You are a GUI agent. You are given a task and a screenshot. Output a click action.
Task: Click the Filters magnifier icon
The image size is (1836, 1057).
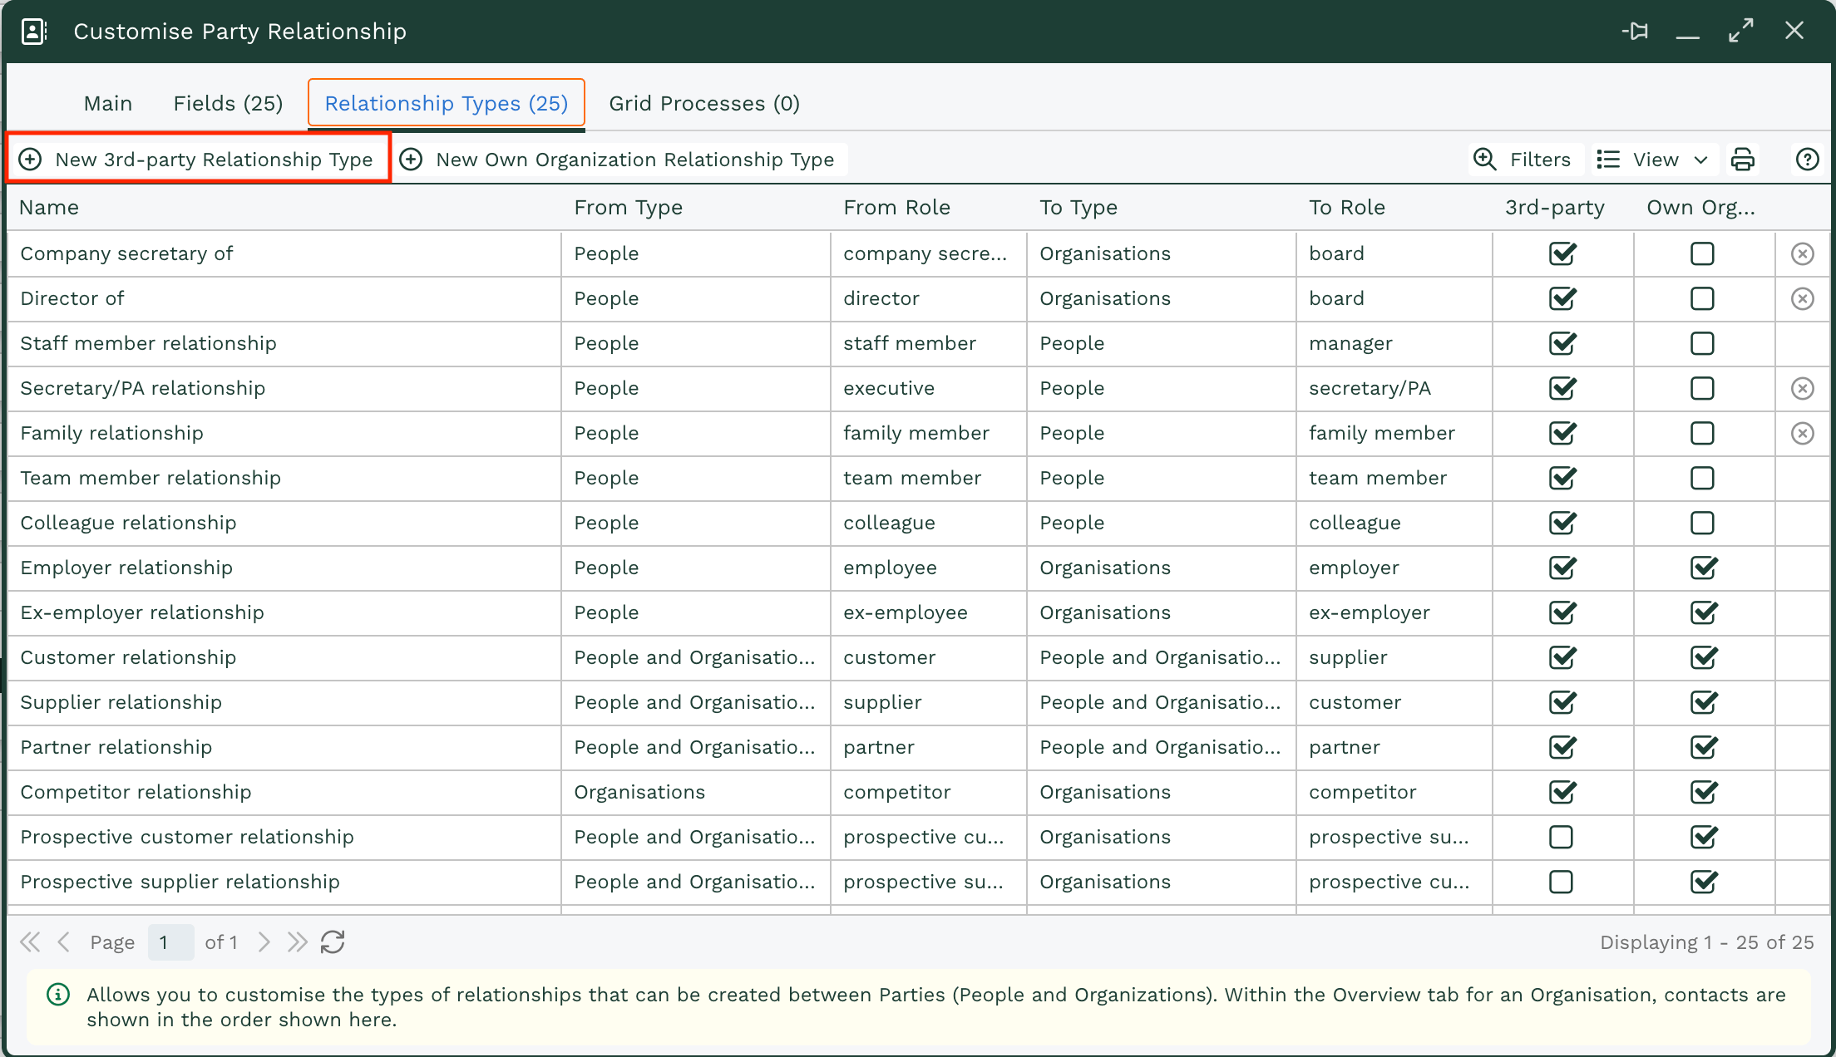1485,159
